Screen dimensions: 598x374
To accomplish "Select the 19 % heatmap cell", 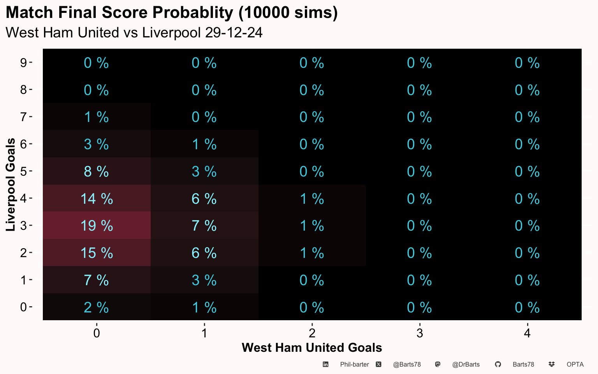I will 97,226.
